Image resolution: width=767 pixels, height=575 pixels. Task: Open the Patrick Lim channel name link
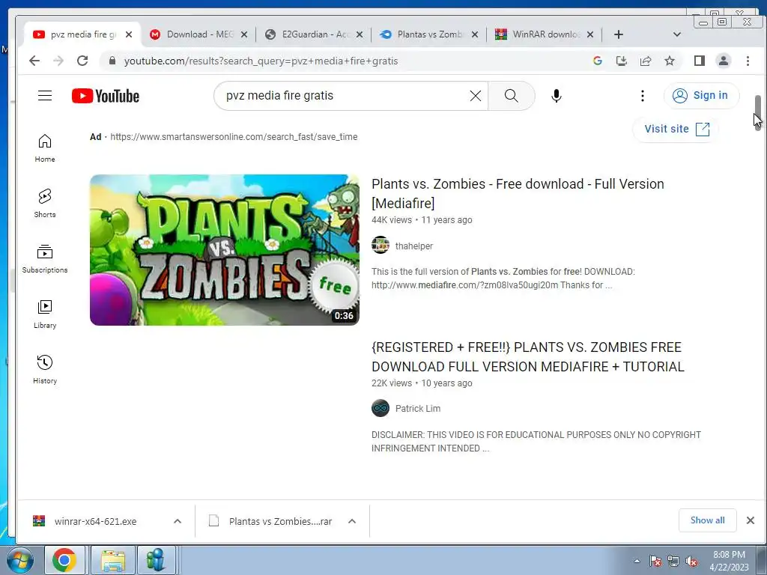coord(418,408)
